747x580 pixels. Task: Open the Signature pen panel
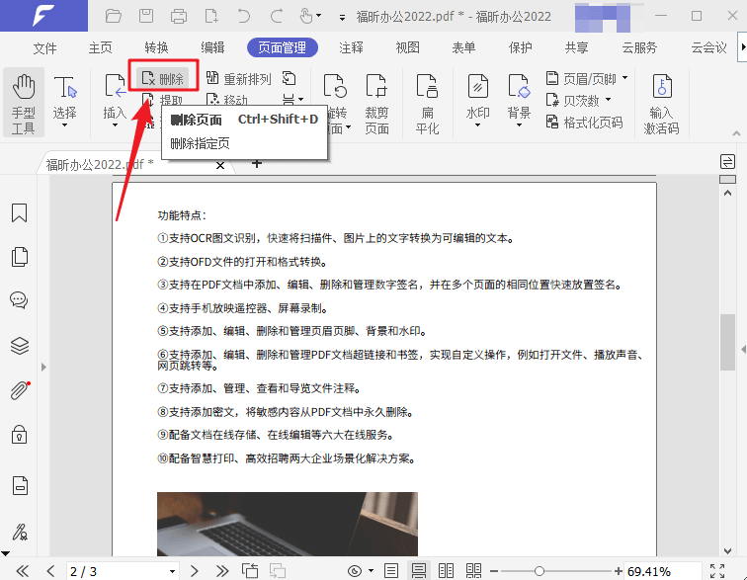(20, 532)
